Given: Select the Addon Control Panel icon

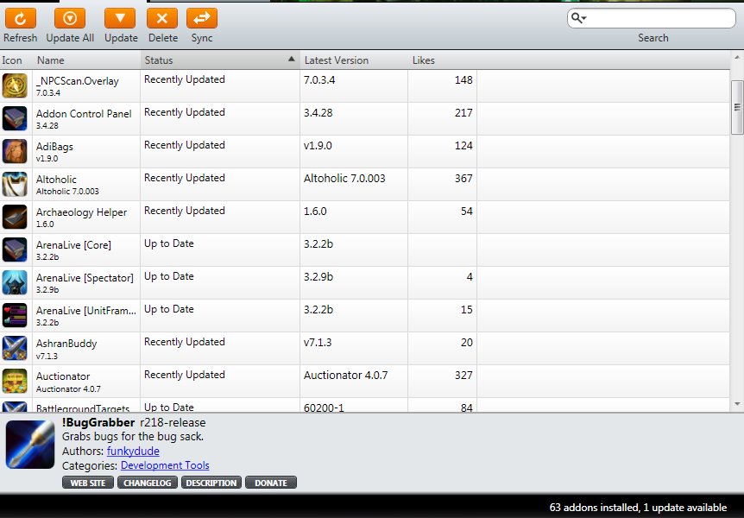Looking at the screenshot, I should tap(15, 118).
